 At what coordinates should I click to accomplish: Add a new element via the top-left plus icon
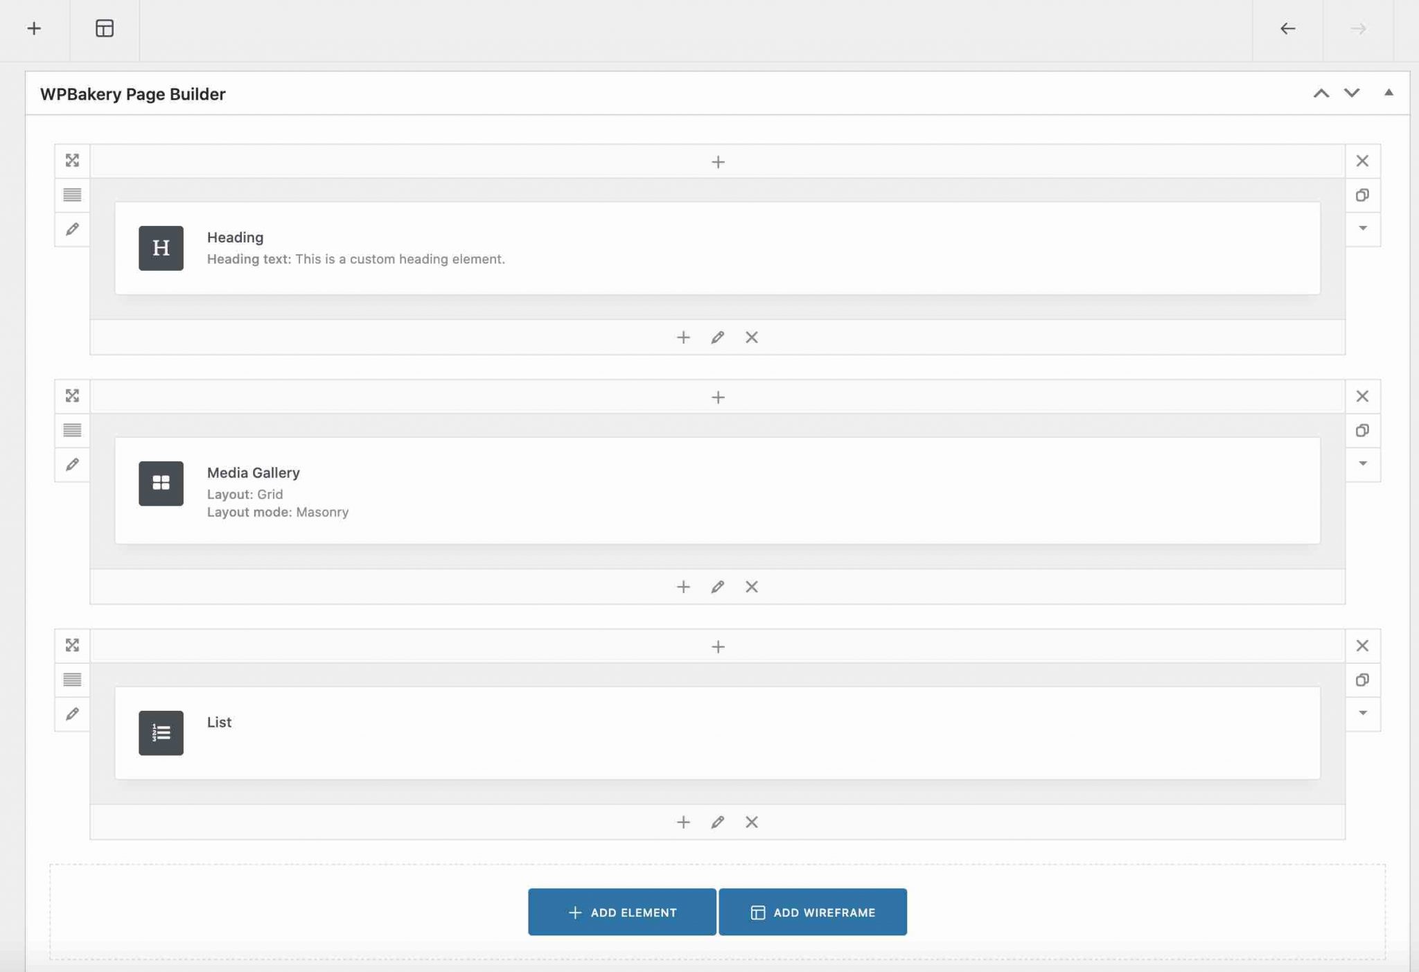tap(35, 28)
